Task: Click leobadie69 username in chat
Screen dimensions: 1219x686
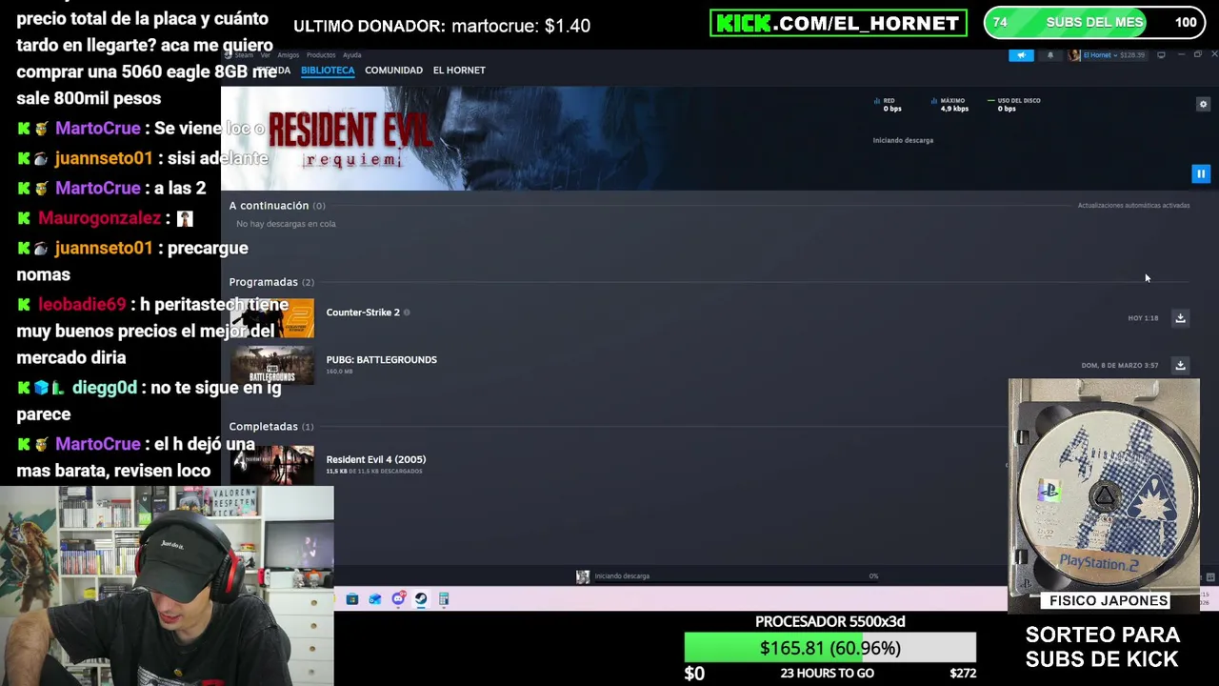Action: pyautogui.click(x=82, y=305)
